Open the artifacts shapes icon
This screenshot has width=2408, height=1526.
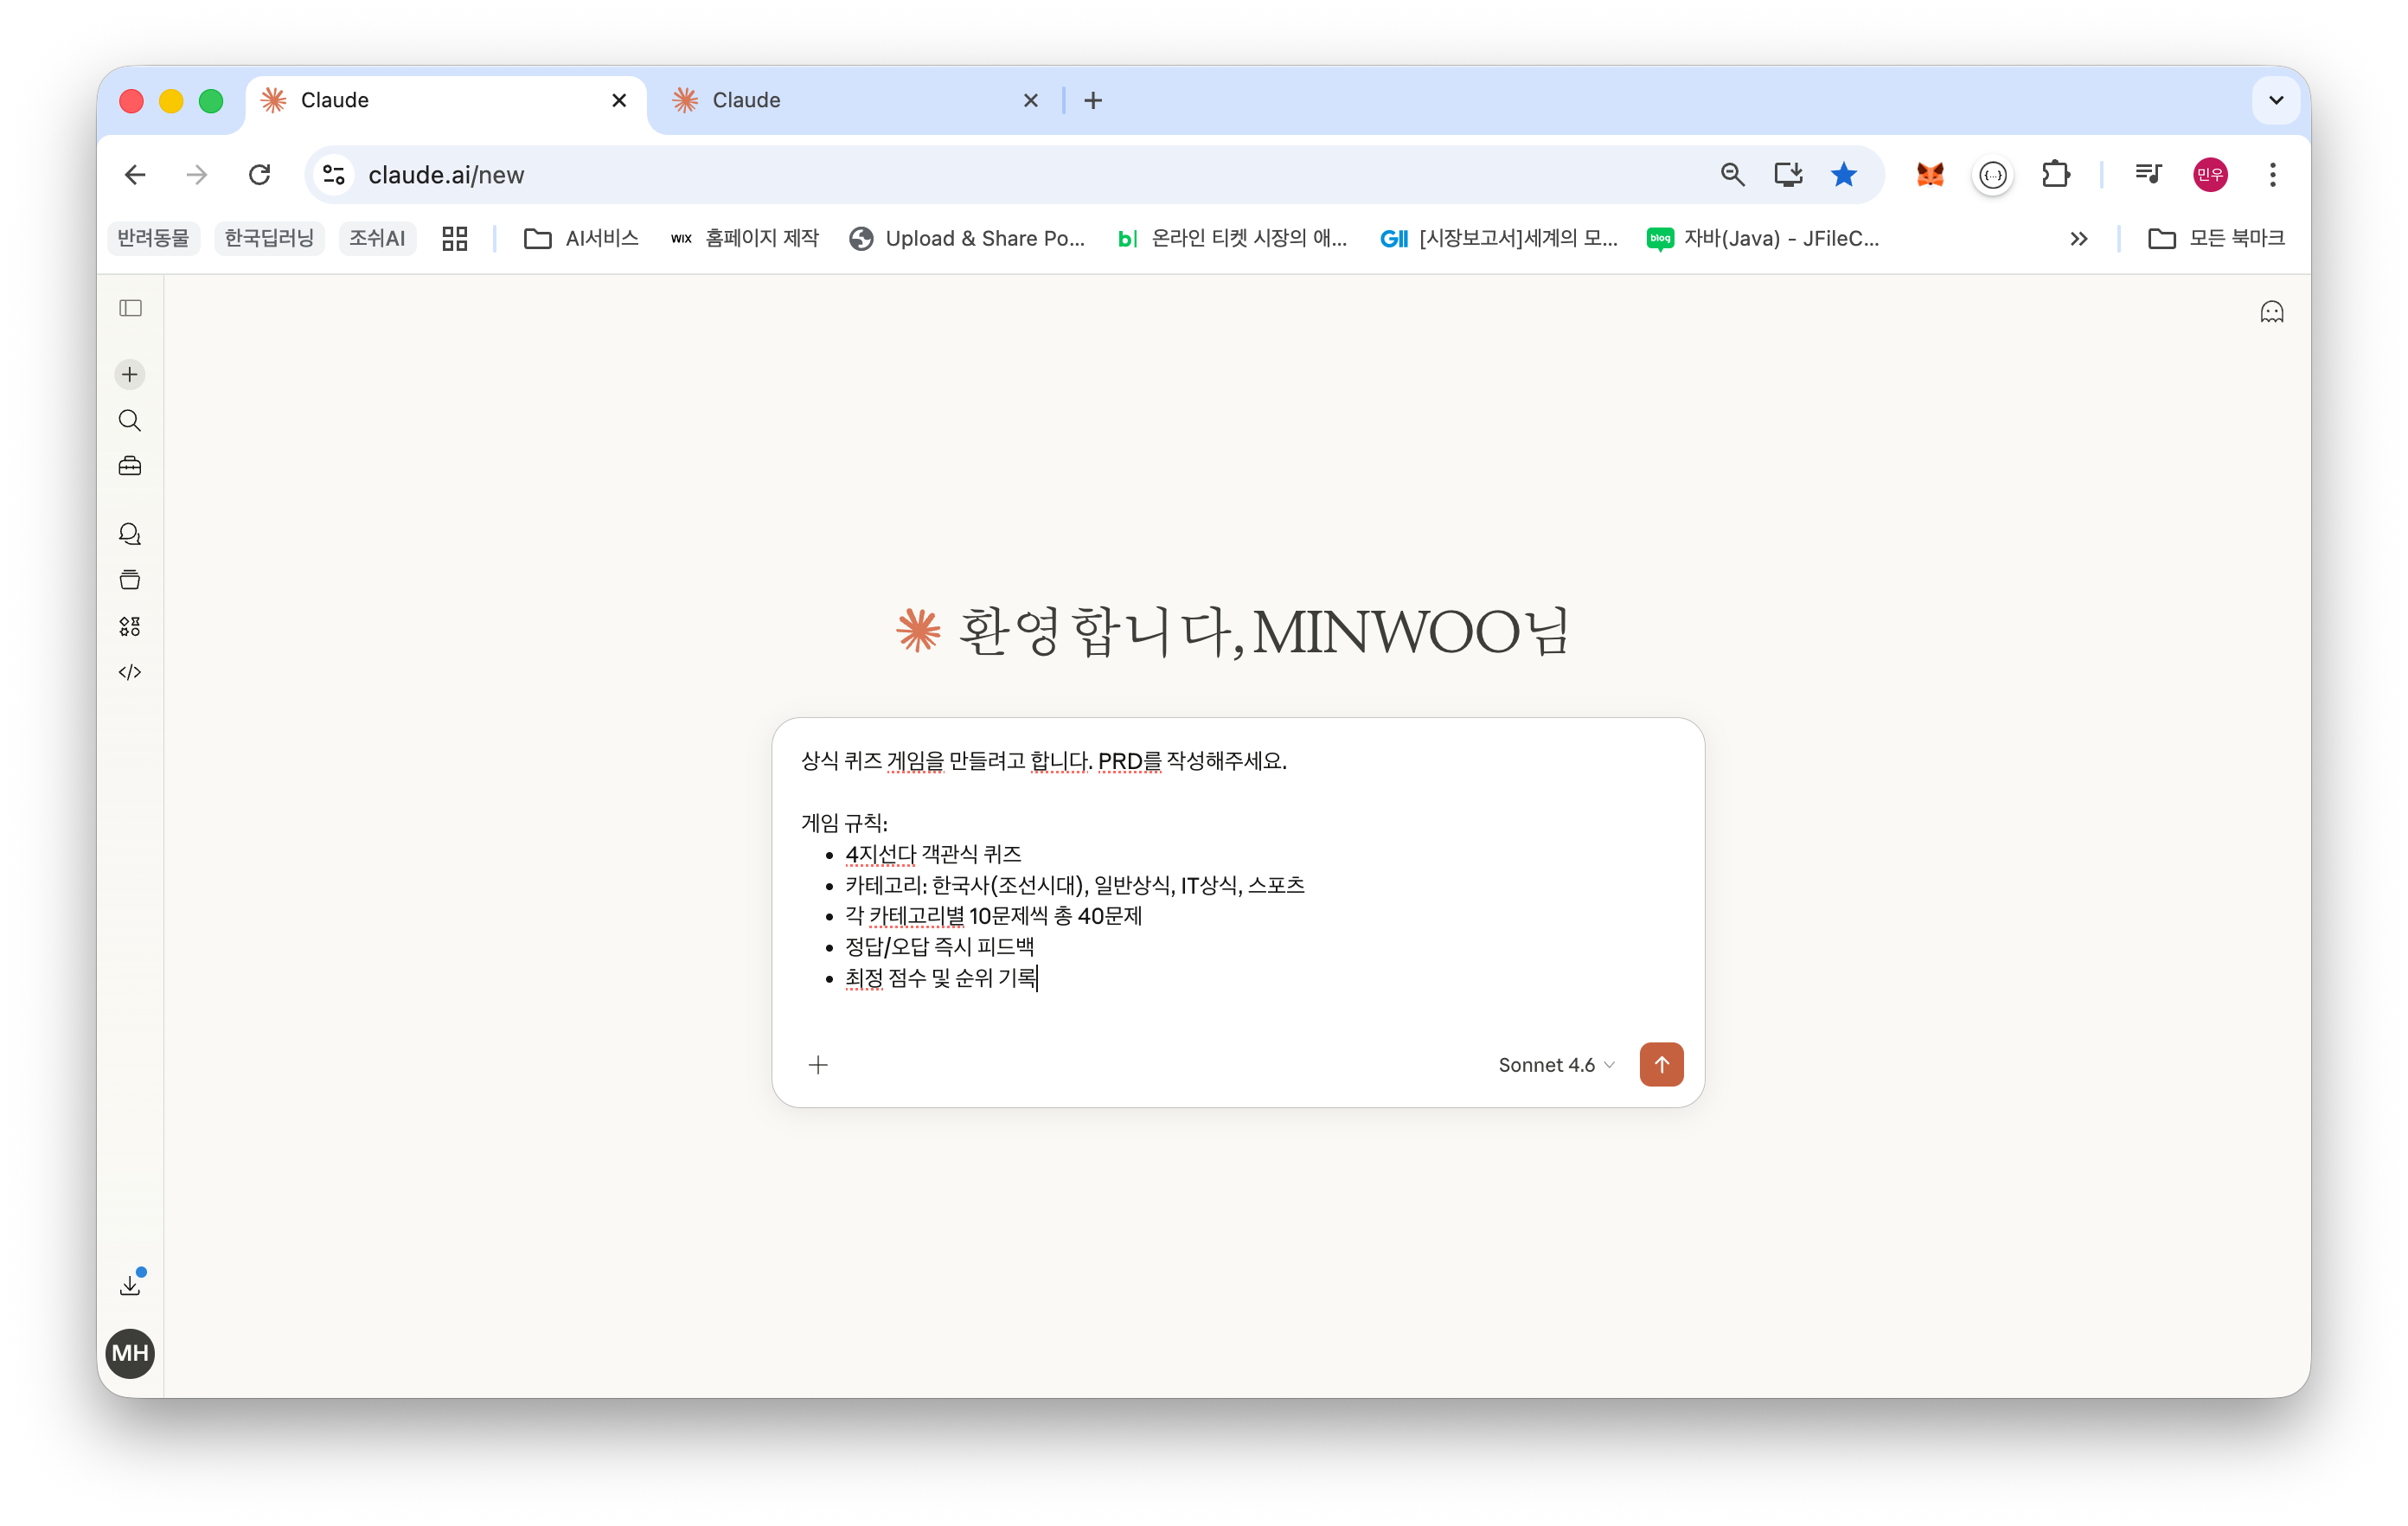(130, 626)
